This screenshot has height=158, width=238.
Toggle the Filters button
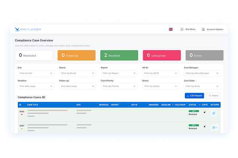pos(213,96)
